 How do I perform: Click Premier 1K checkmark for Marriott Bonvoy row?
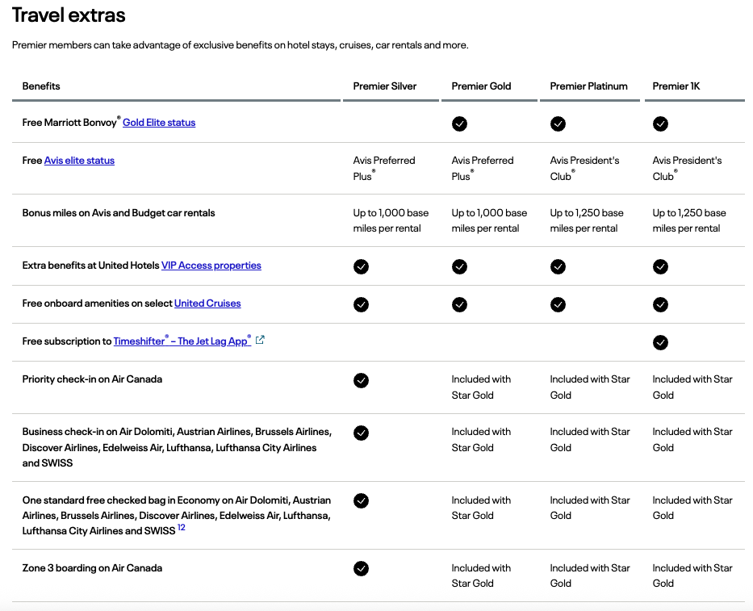click(660, 124)
